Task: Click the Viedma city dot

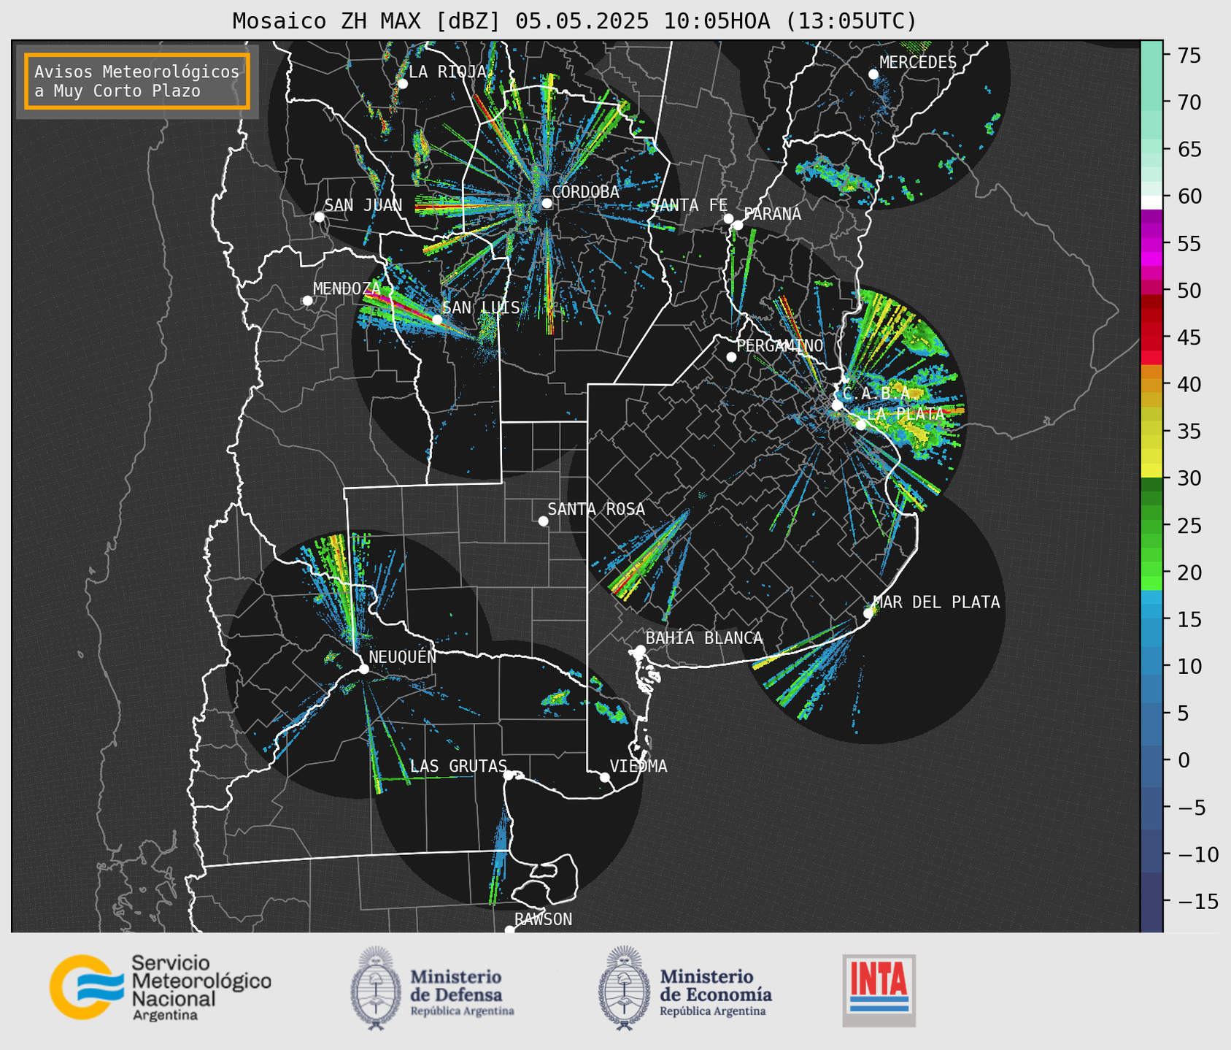Action: tap(605, 777)
